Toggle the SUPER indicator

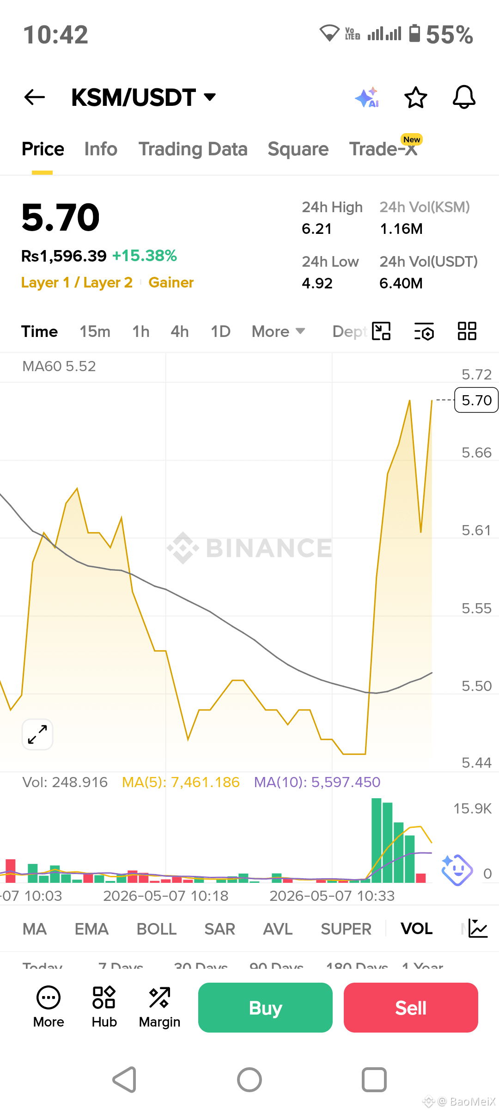[346, 929]
